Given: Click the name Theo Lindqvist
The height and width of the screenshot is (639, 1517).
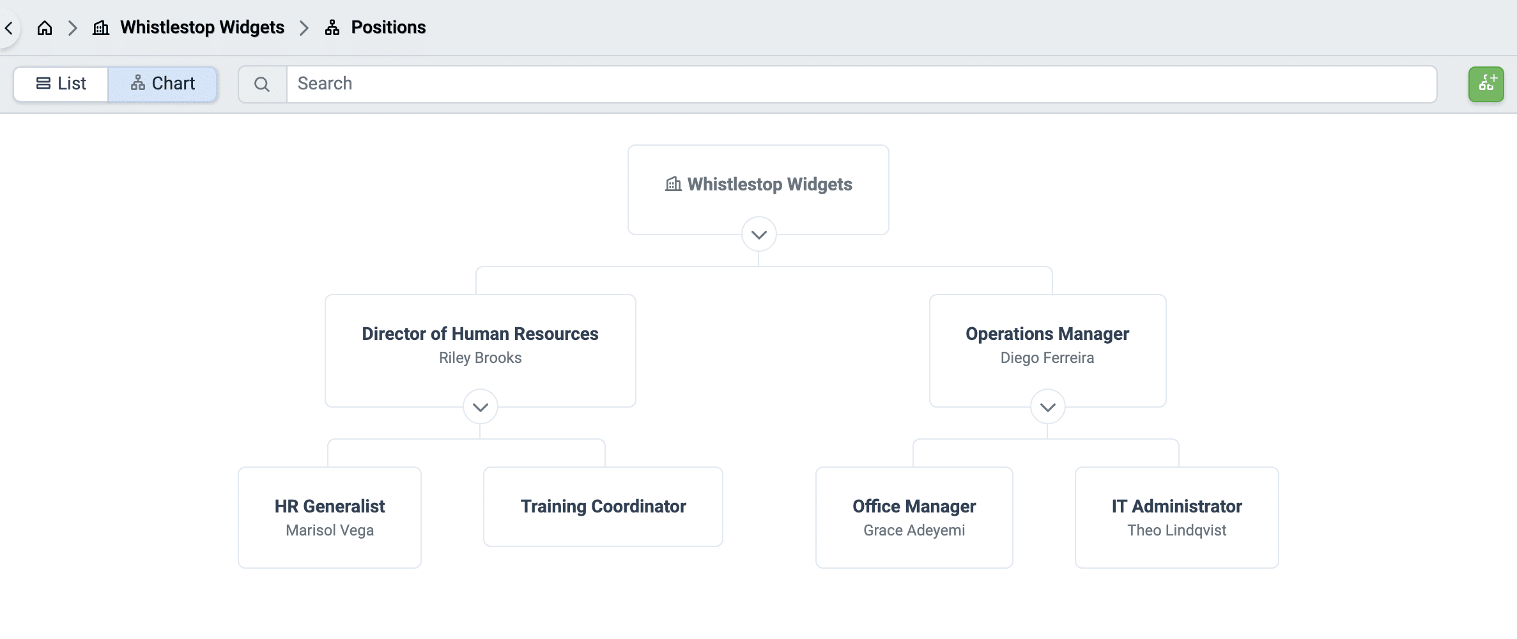Looking at the screenshot, I should (x=1177, y=530).
